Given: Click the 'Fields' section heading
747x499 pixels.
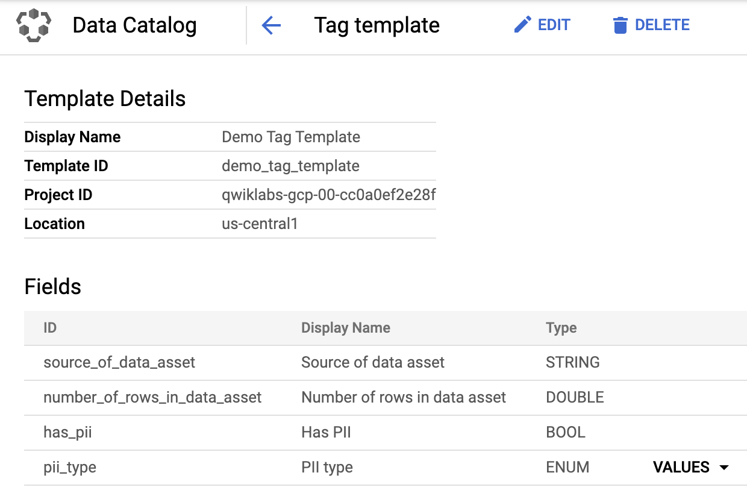Looking at the screenshot, I should [52, 286].
